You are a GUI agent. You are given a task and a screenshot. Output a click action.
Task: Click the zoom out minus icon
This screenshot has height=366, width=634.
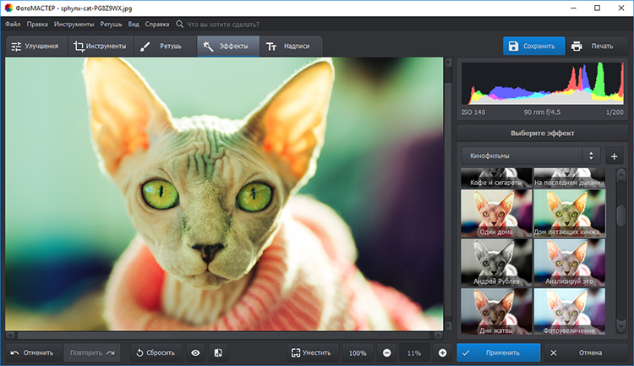pos(386,352)
